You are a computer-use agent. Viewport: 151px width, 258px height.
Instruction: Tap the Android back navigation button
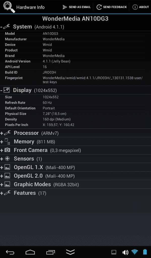pos(10,252)
